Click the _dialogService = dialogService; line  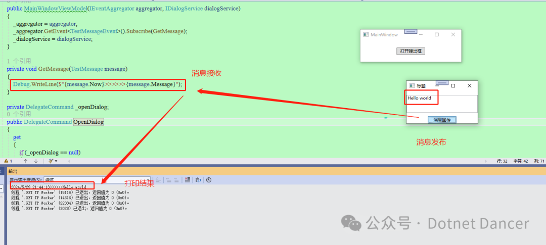coord(53,39)
